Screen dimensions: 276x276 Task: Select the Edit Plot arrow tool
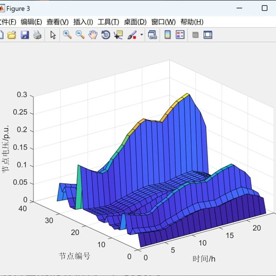[53, 34]
